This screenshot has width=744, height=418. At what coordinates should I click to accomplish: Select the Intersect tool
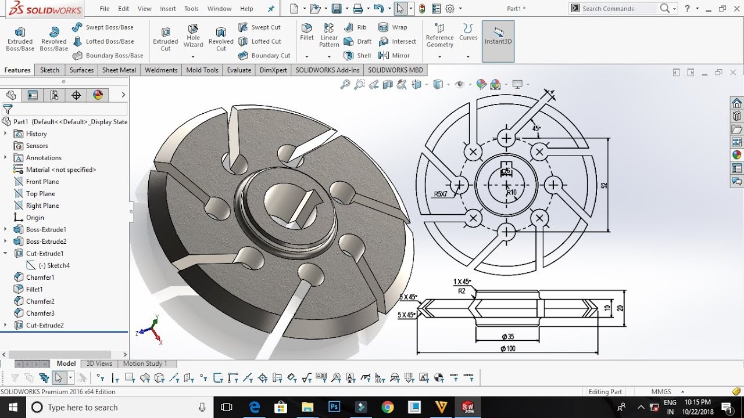[x=397, y=41]
